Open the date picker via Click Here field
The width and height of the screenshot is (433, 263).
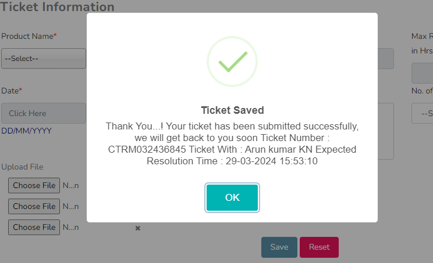click(44, 113)
